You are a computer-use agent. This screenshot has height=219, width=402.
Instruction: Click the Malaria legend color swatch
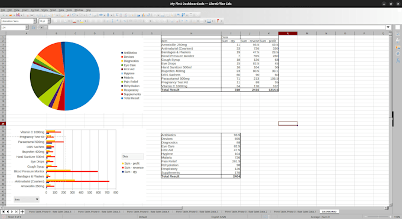[x=122, y=77]
